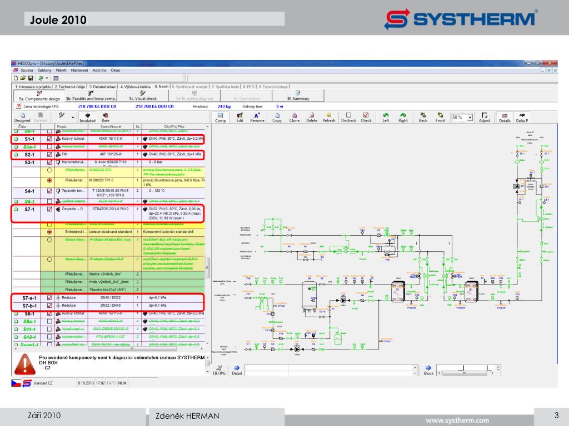Open the table grid toolbar icon
This screenshot has height=426, width=569.
tap(56, 78)
